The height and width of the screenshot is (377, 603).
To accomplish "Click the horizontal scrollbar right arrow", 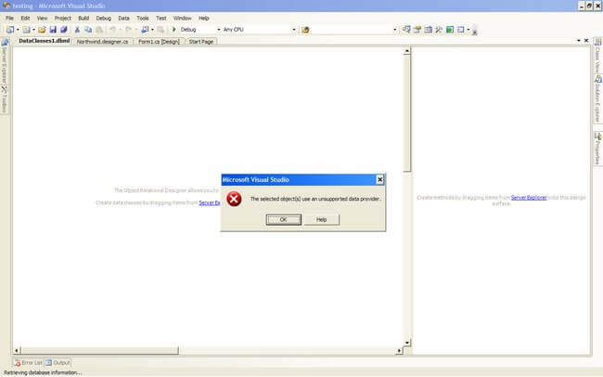I will (x=399, y=350).
